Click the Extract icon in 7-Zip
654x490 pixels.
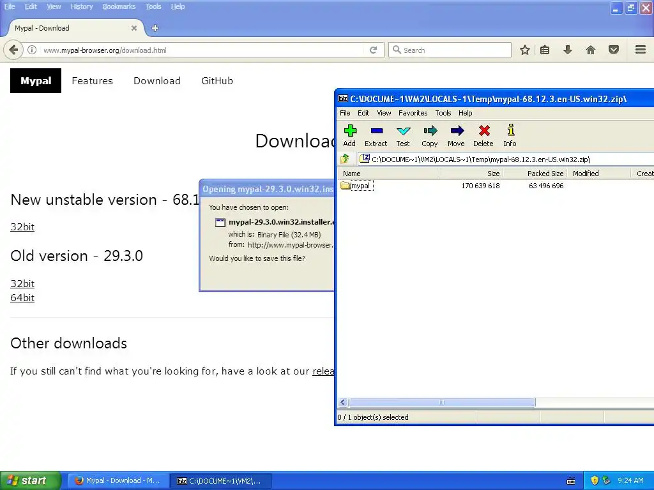point(376,136)
